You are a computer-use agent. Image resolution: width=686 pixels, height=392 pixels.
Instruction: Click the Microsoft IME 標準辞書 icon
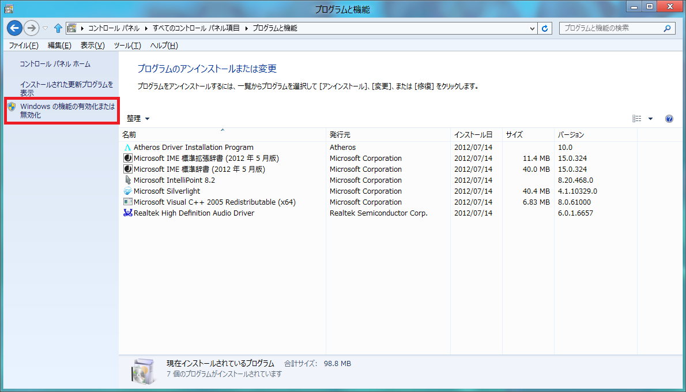click(x=127, y=169)
